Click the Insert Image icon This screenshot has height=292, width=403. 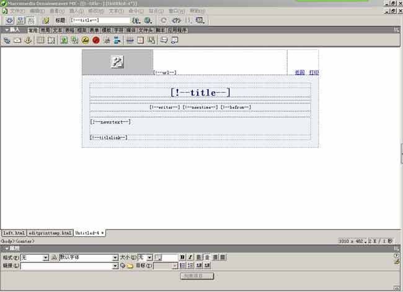tap(63, 40)
